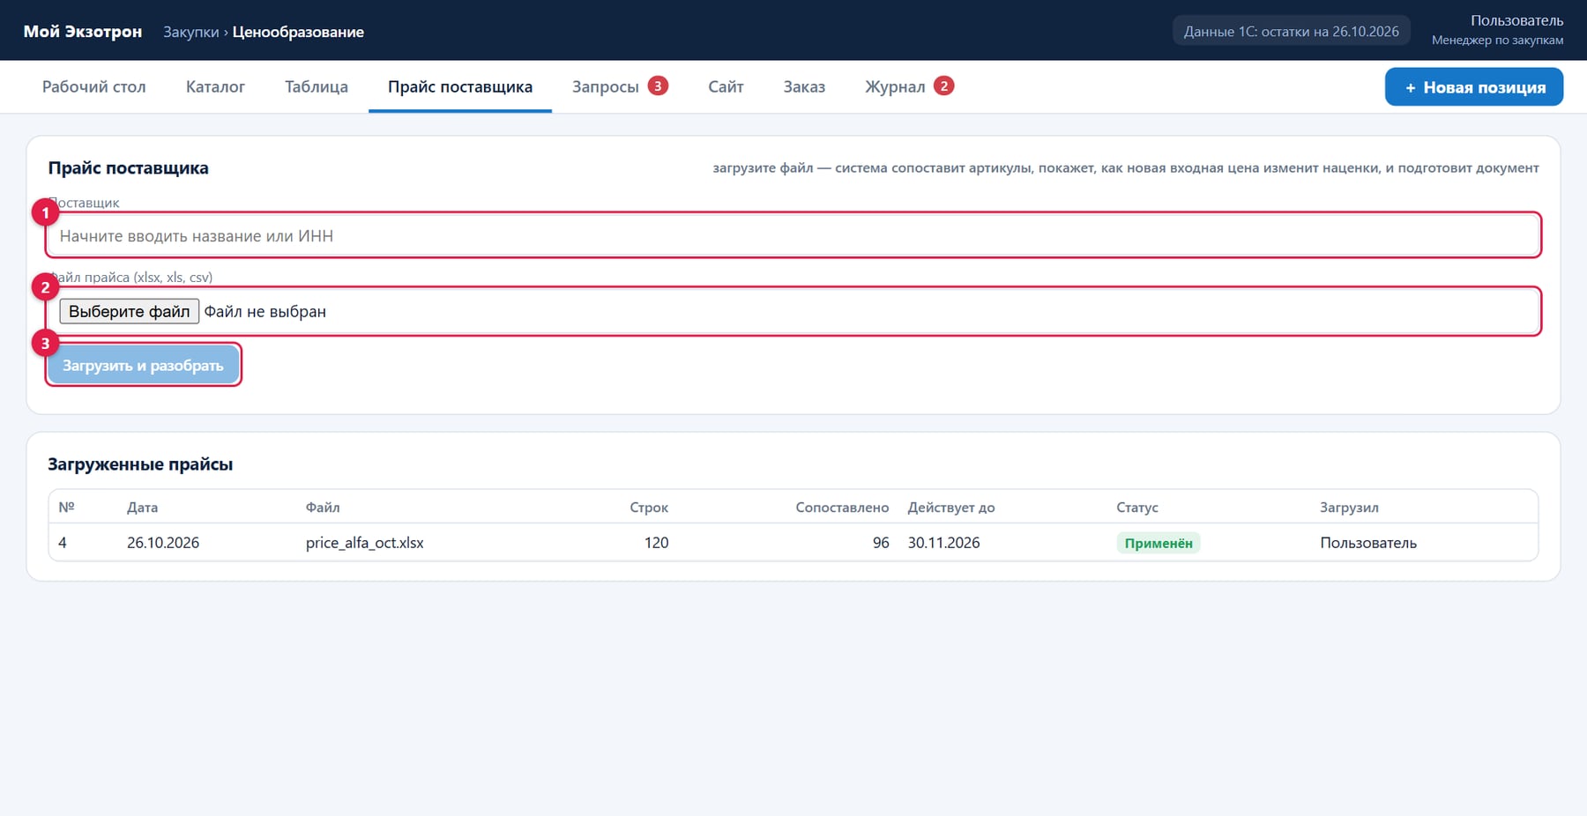The image size is (1587, 816).
Task: Click the Данные 1С остатки status badge
Action: tap(1291, 31)
